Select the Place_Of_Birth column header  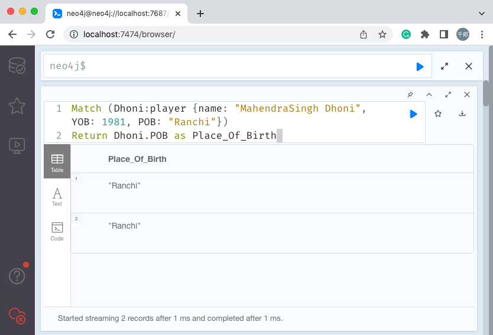point(137,159)
